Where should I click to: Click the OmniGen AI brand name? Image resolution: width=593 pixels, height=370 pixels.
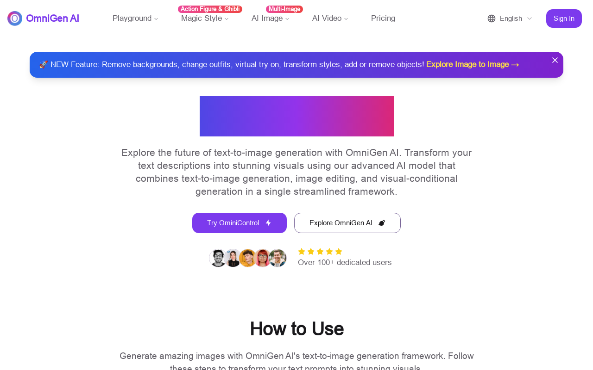tap(52, 18)
